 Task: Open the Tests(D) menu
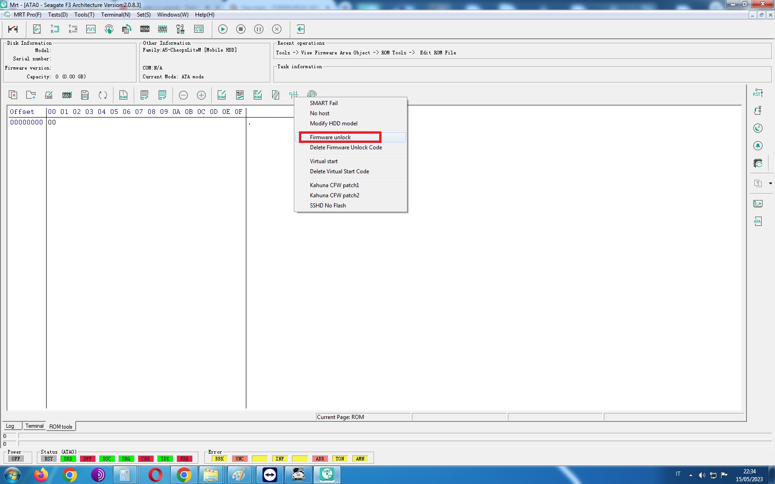pos(58,15)
